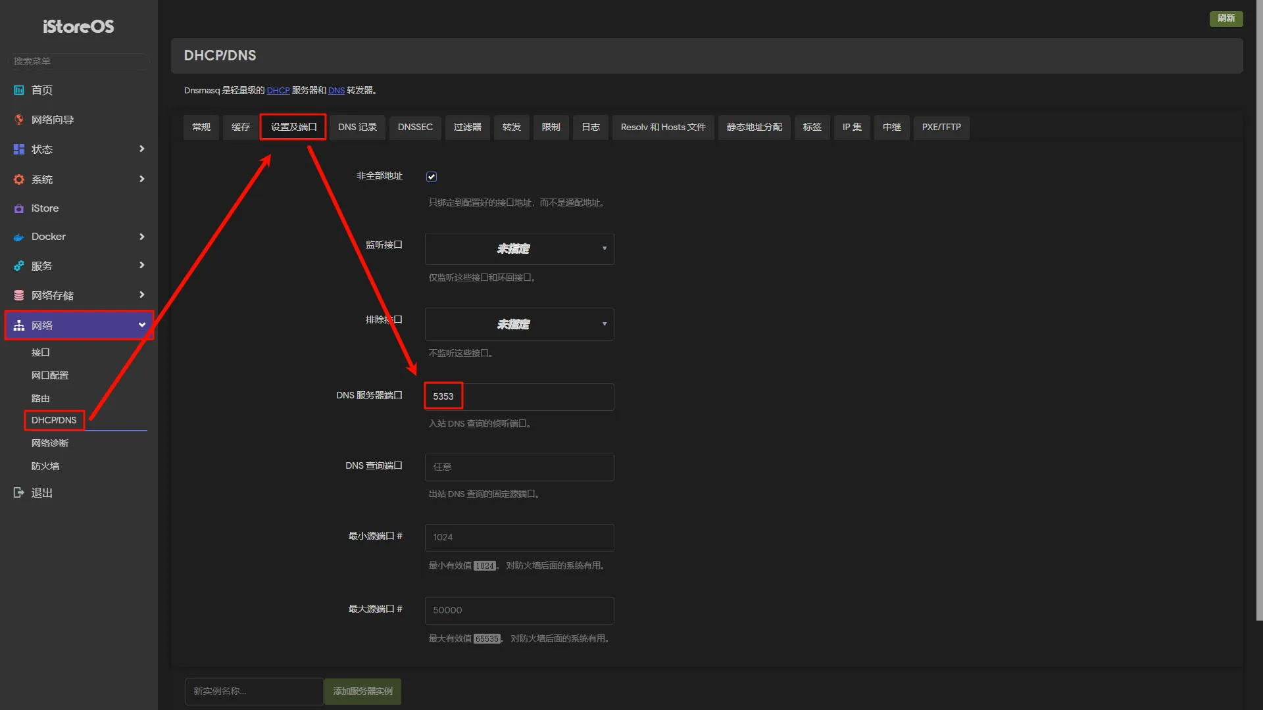The width and height of the screenshot is (1263, 710).
Task: Open iStore via its store icon
Action: click(19, 208)
